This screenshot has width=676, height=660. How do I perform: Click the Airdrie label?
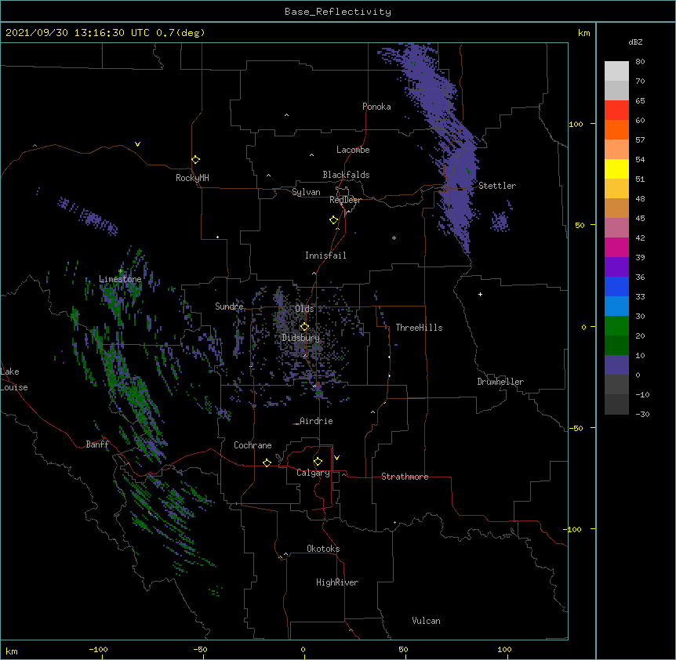(x=316, y=421)
